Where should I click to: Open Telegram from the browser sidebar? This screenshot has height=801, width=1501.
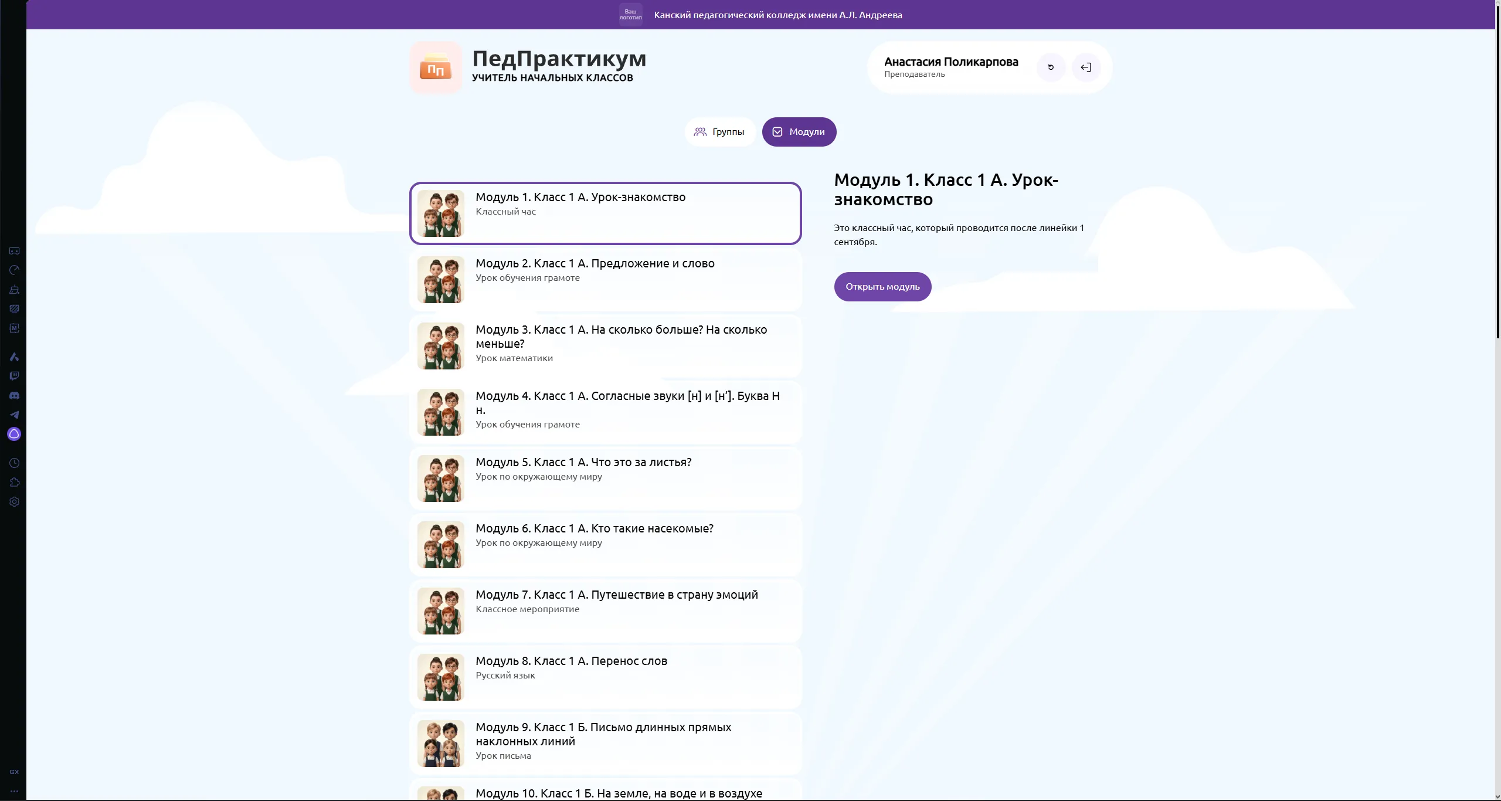point(14,415)
